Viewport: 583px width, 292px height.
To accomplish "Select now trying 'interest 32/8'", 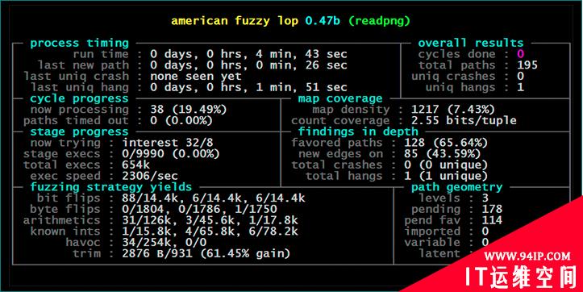I will tap(168, 144).
